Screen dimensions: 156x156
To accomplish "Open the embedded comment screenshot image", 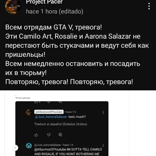I will (62, 128).
